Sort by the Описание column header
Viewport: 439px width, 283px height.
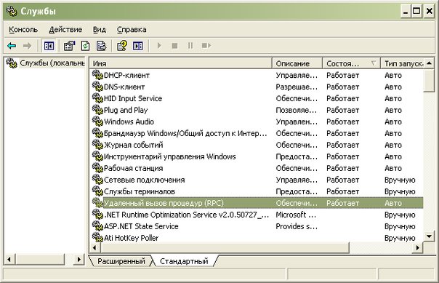click(x=297, y=63)
